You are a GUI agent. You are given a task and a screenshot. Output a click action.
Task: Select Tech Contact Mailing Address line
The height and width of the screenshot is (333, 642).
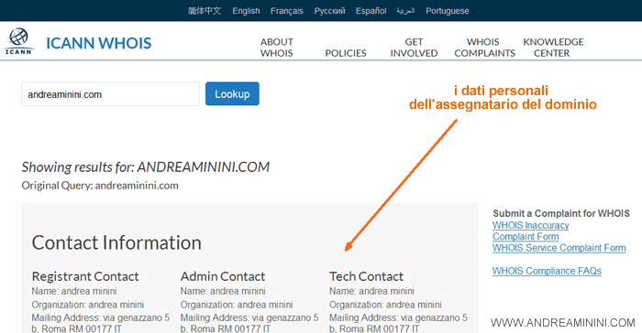tap(398, 323)
